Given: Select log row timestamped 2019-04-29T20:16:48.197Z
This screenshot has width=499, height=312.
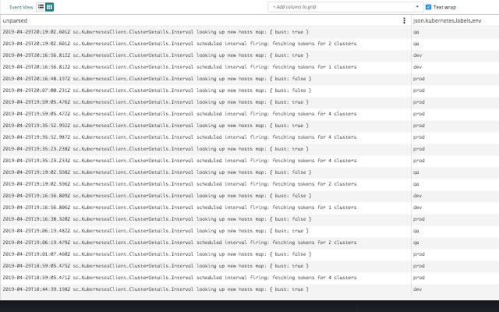Looking at the screenshot, I should click(x=249, y=79).
